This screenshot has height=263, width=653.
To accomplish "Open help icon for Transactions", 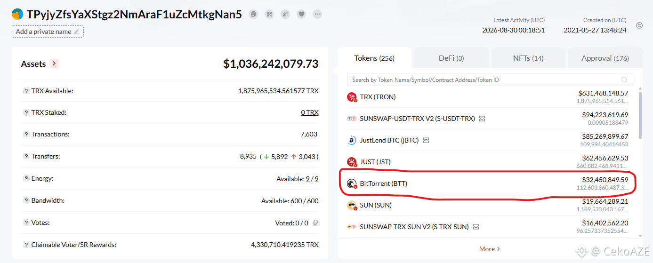I will [x=26, y=134].
